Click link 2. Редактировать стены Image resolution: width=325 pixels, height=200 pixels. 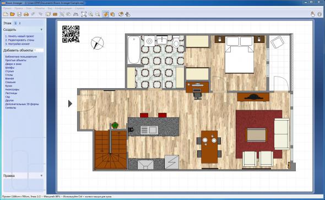point(20,40)
